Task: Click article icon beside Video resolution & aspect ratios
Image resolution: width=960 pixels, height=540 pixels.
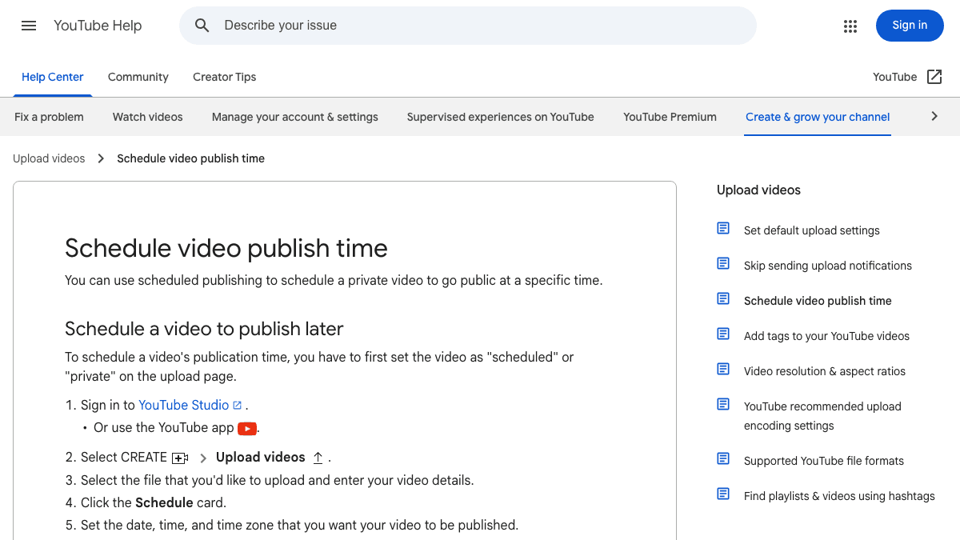Action: [723, 370]
